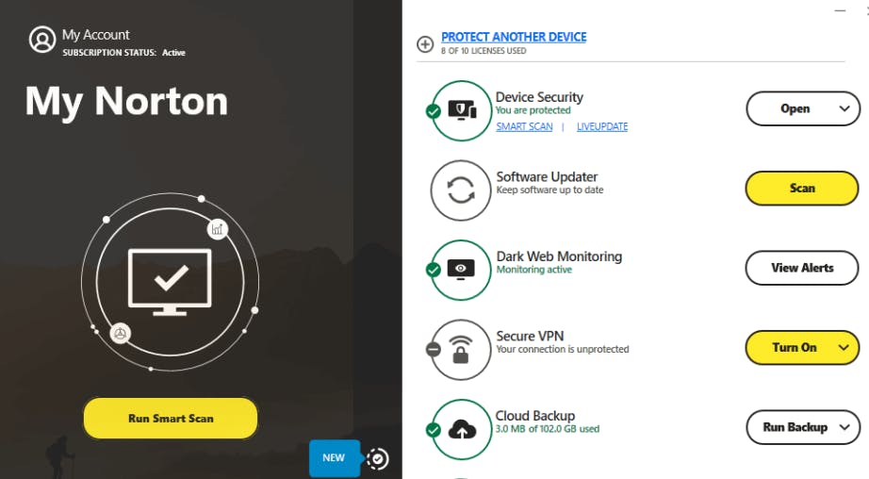Screen dimensions: 869x479
Task: Expand the Run Backup dropdown arrow
Action: pos(844,427)
